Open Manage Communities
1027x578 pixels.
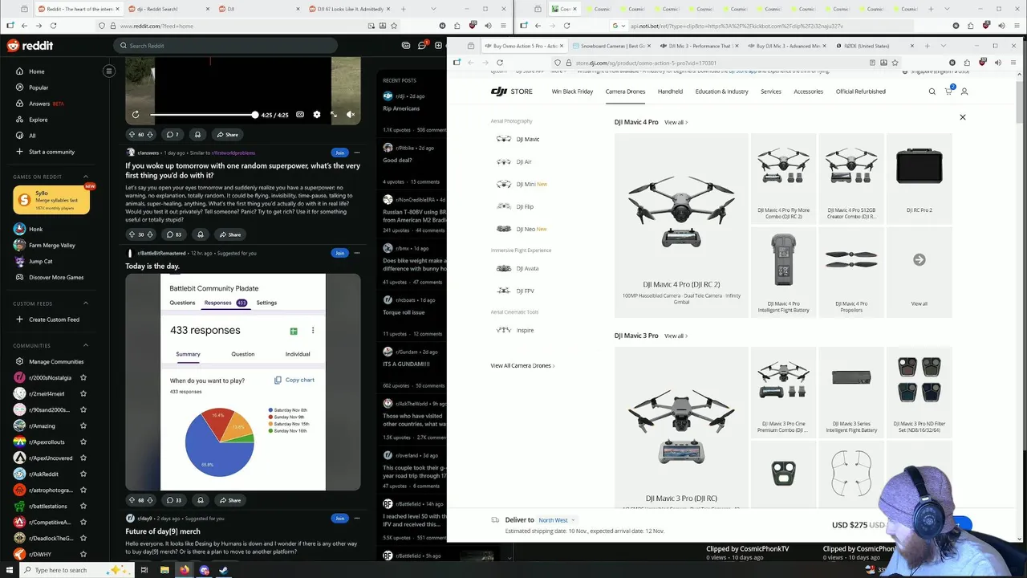(x=56, y=361)
